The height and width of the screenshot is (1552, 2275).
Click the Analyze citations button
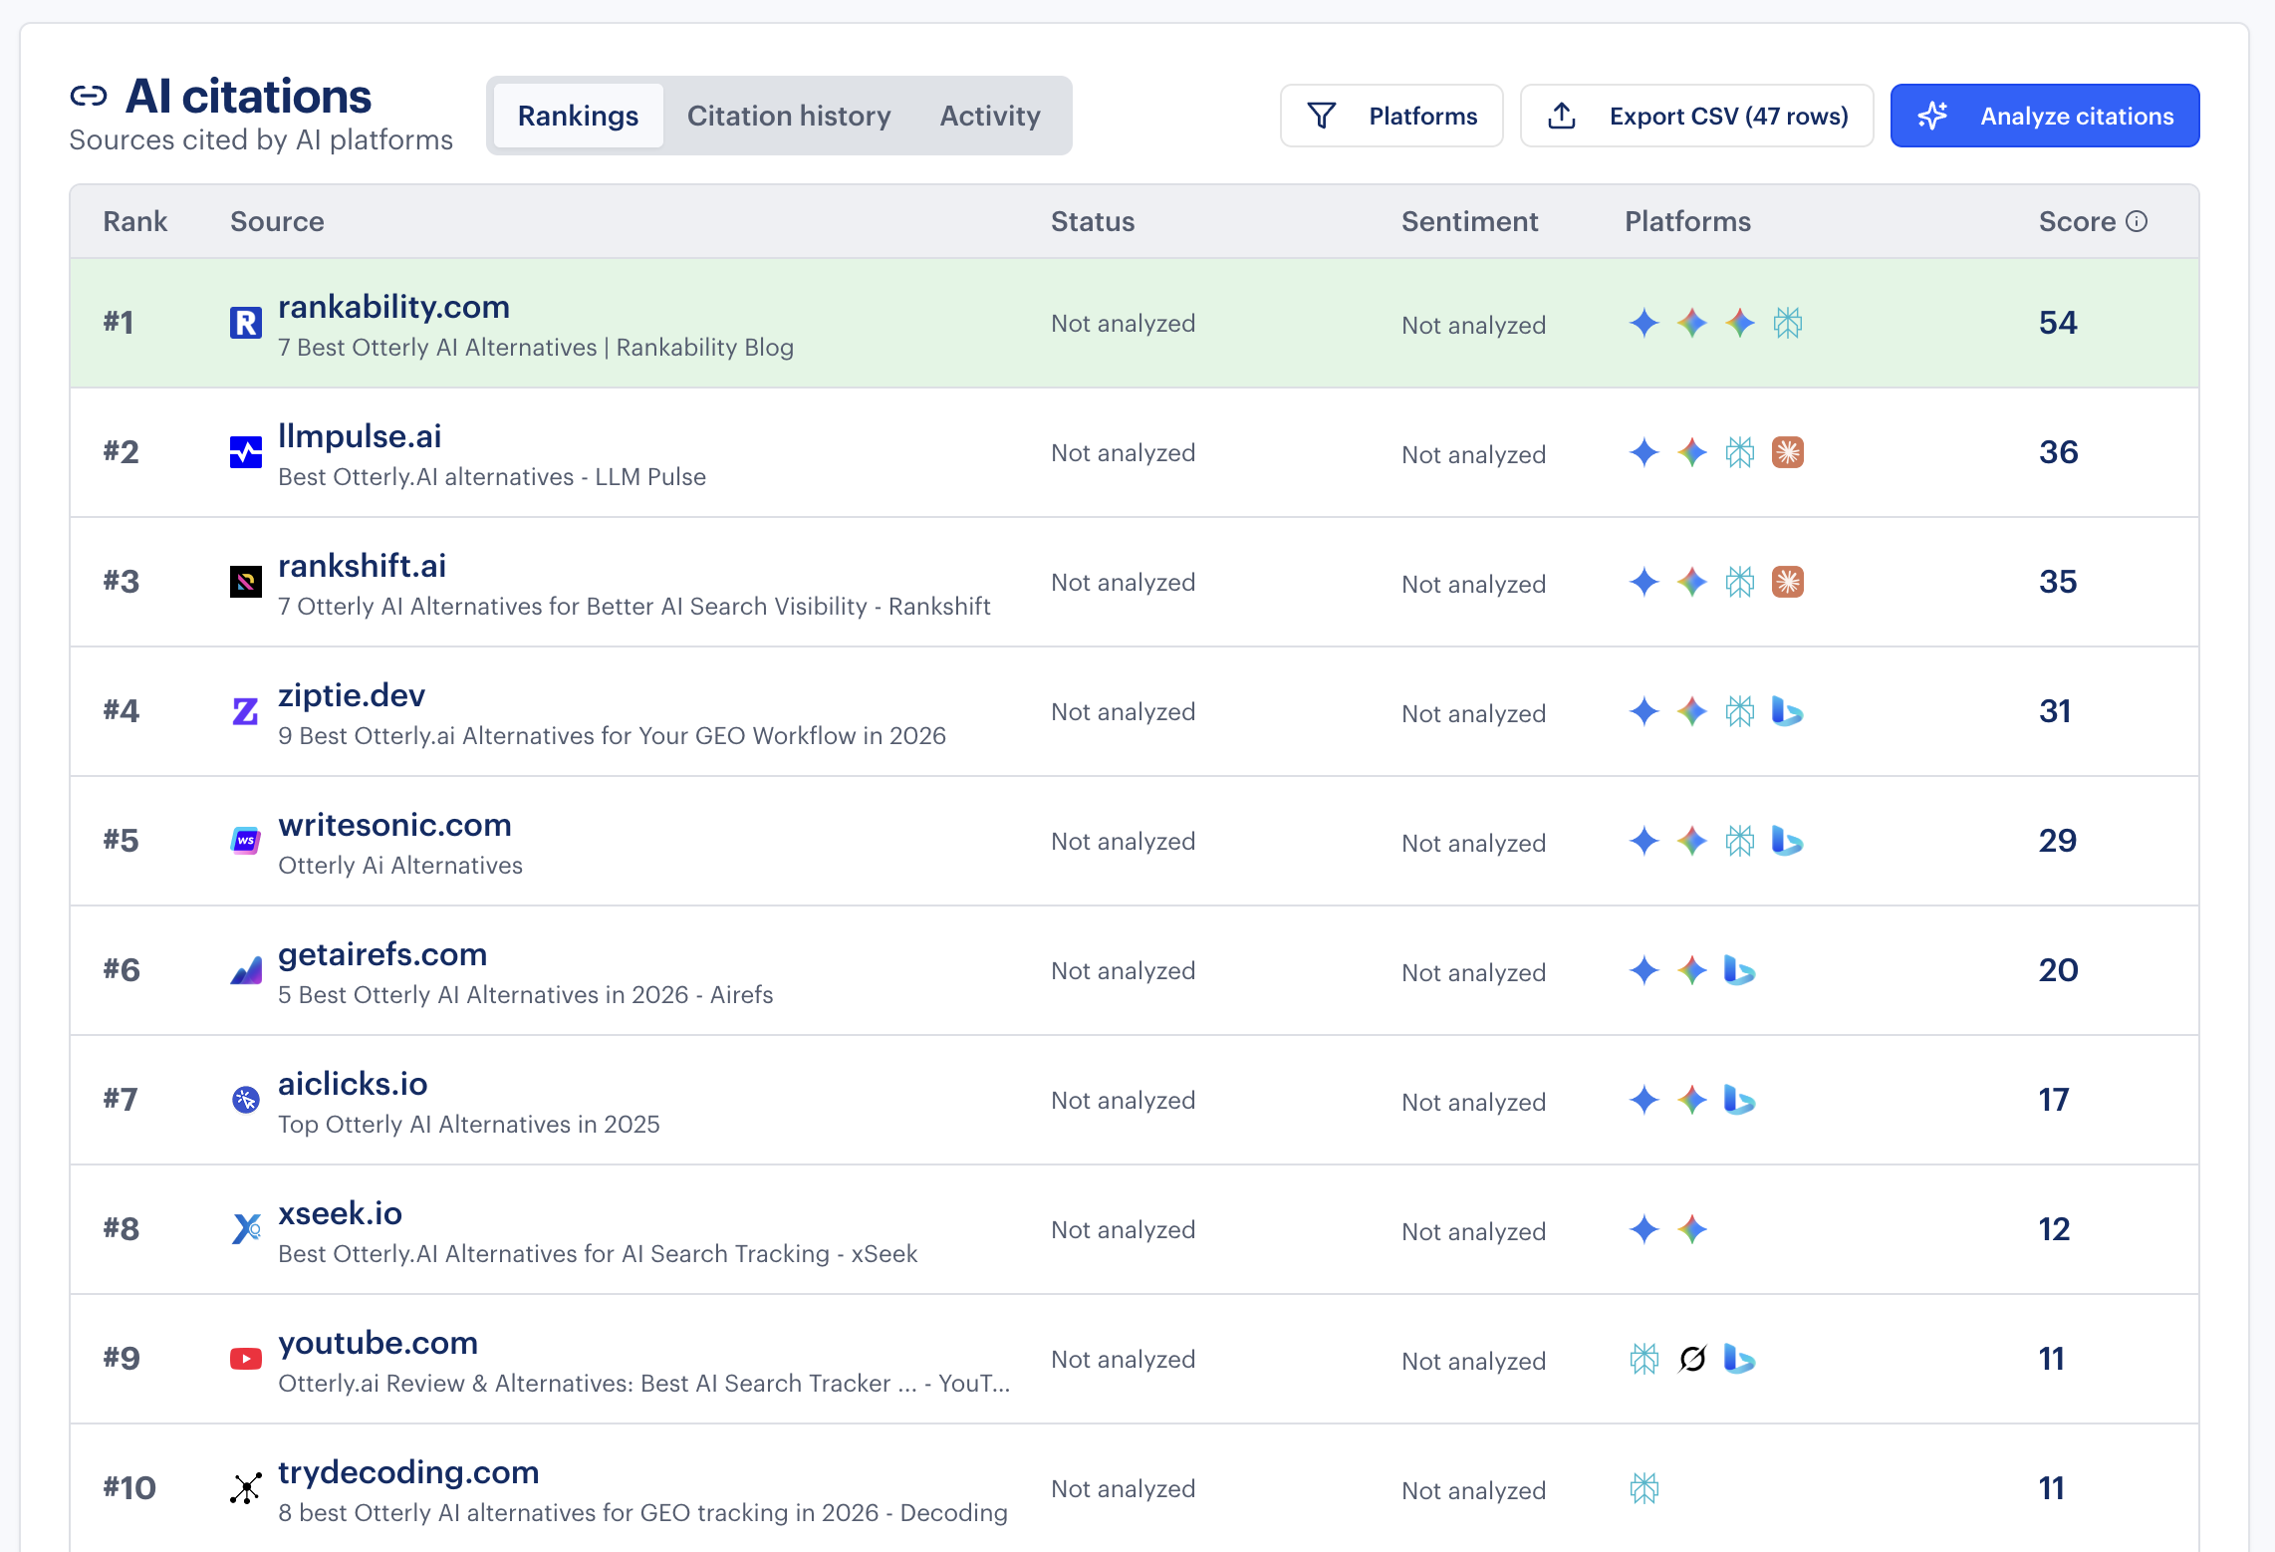[2043, 116]
